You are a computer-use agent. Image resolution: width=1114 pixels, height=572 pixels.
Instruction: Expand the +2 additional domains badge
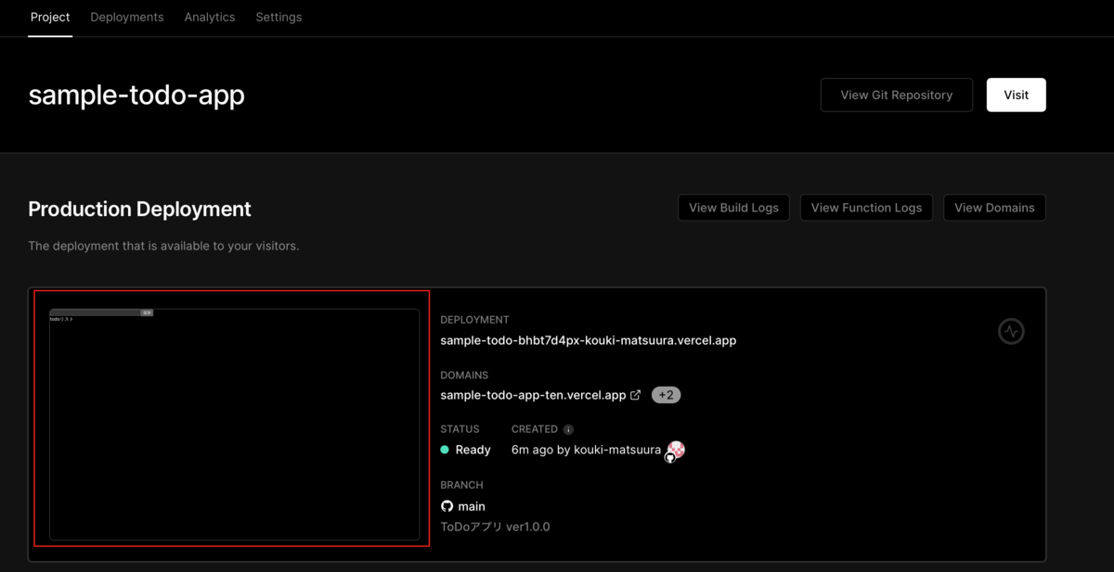(666, 395)
